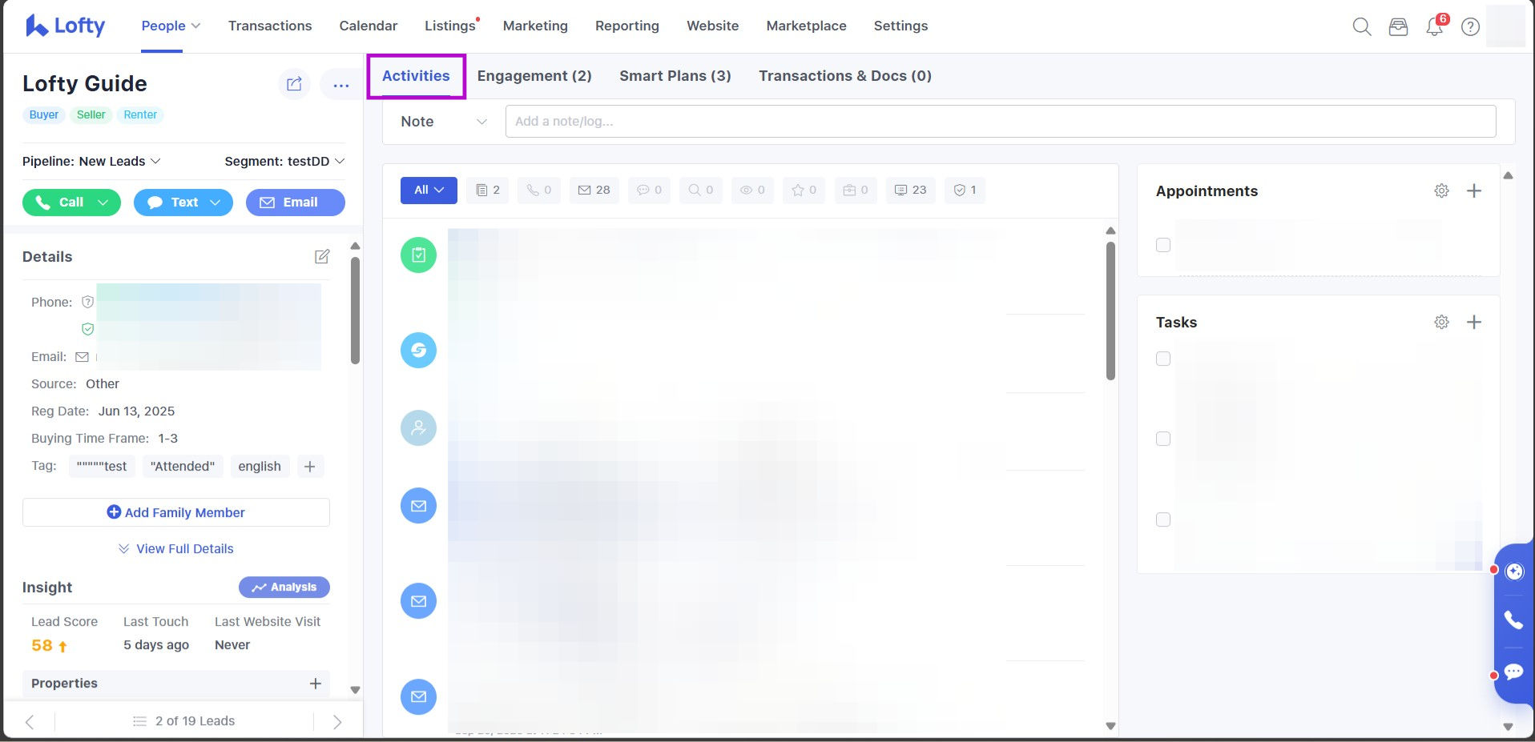Click the Add a note/log input field
The width and height of the screenshot is (1535, 742).
(x=1000, y=122)
